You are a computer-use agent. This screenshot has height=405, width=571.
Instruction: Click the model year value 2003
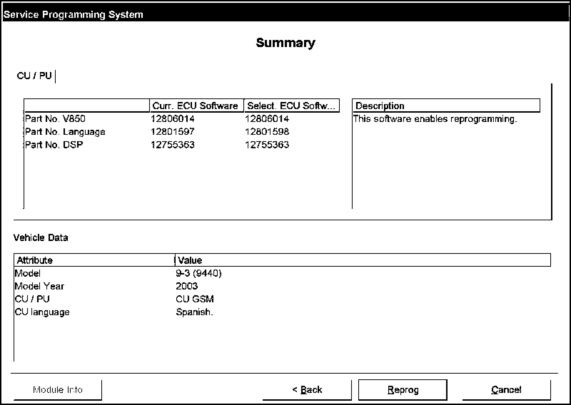click(187, 286)
